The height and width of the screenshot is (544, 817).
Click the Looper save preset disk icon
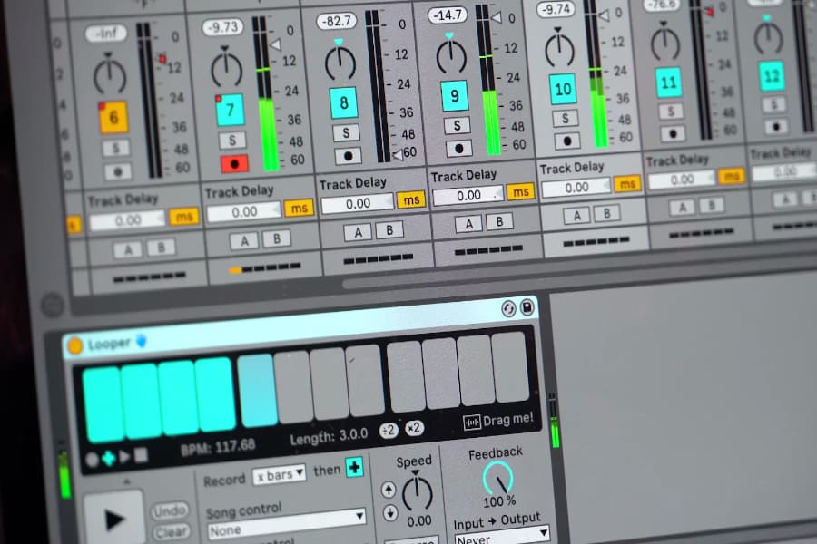click(x=527, y=307)
